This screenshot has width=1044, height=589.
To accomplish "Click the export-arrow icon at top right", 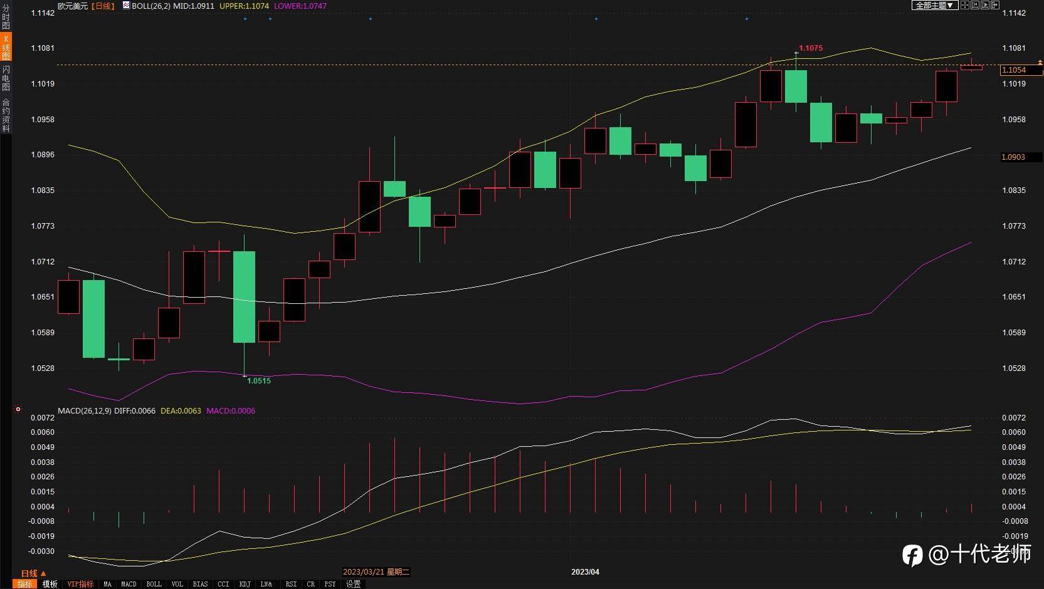I will point(994,5).
